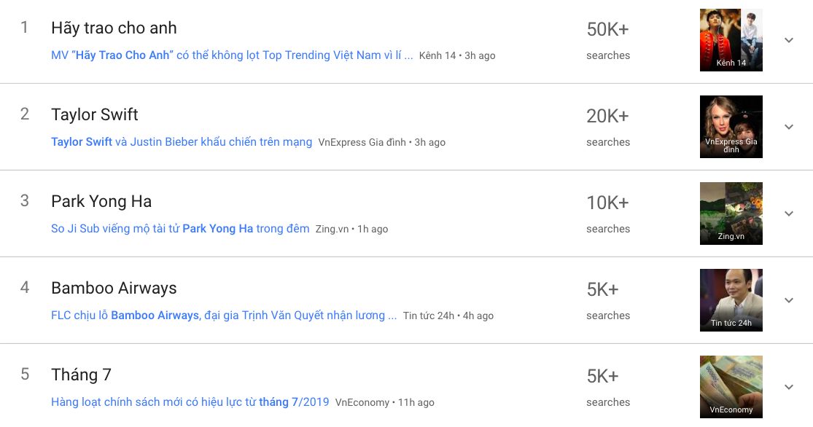Expand the Hãy trao cho anh row

coord(788,40)
